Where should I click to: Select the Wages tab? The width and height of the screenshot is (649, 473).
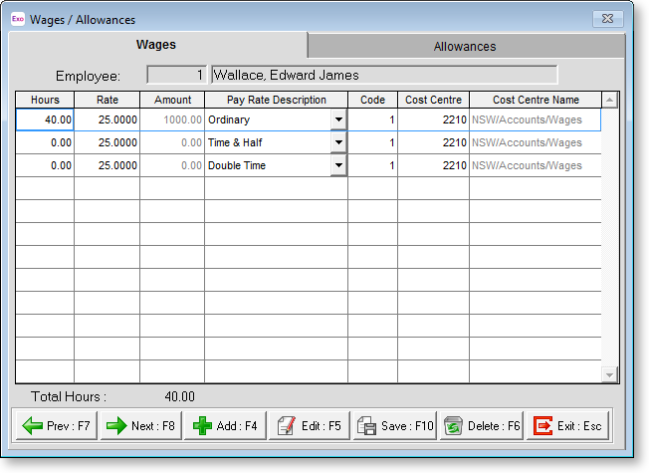[x=155, y=45]
